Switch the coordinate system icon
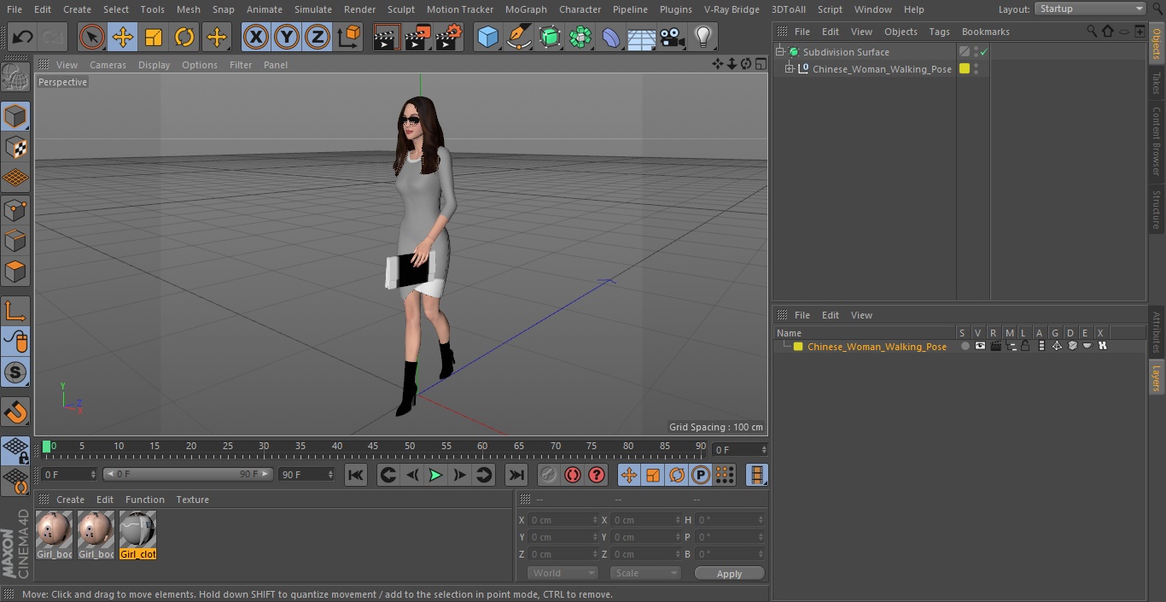The image size is (1166, 602). (349, 38)
